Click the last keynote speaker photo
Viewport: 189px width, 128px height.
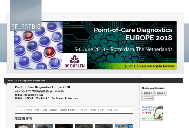coord(124,126)
